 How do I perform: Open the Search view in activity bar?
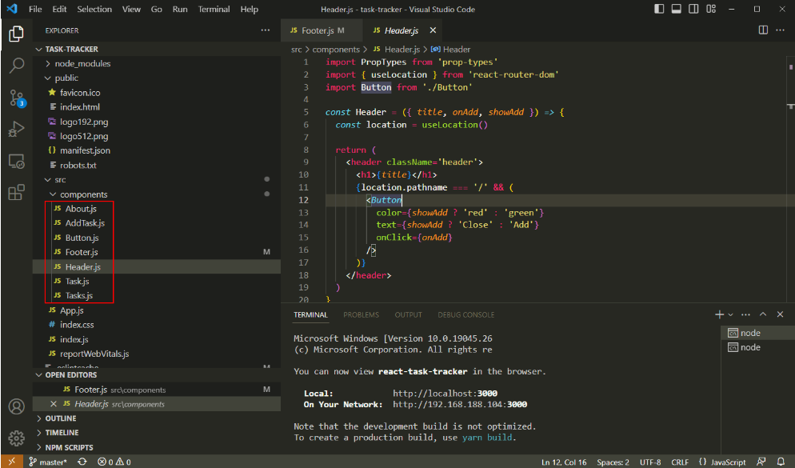[16, 65]
